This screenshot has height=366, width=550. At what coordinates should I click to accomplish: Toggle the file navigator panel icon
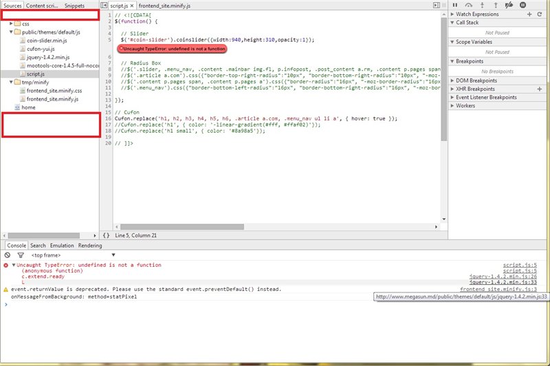coord(104,6)
